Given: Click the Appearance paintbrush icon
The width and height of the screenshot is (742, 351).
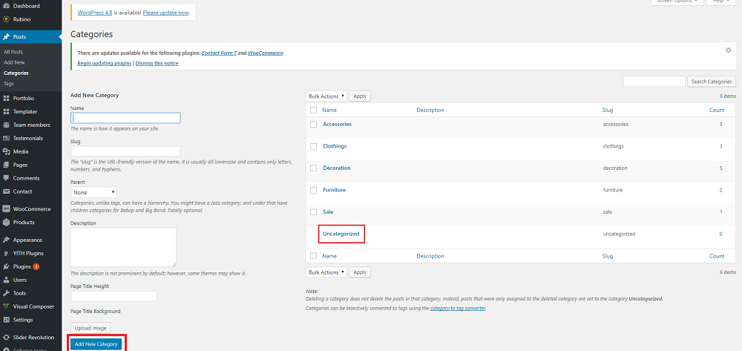Looking at the screenshot, I should click(x=6, y=240).
